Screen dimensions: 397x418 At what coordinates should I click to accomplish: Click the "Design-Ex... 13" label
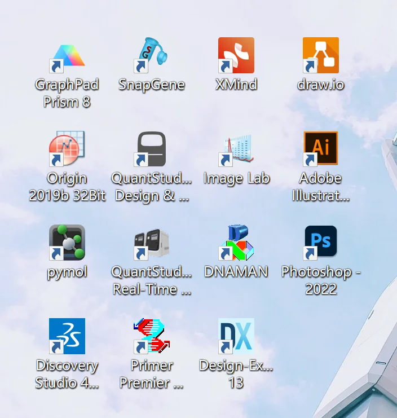pos(236,374)
